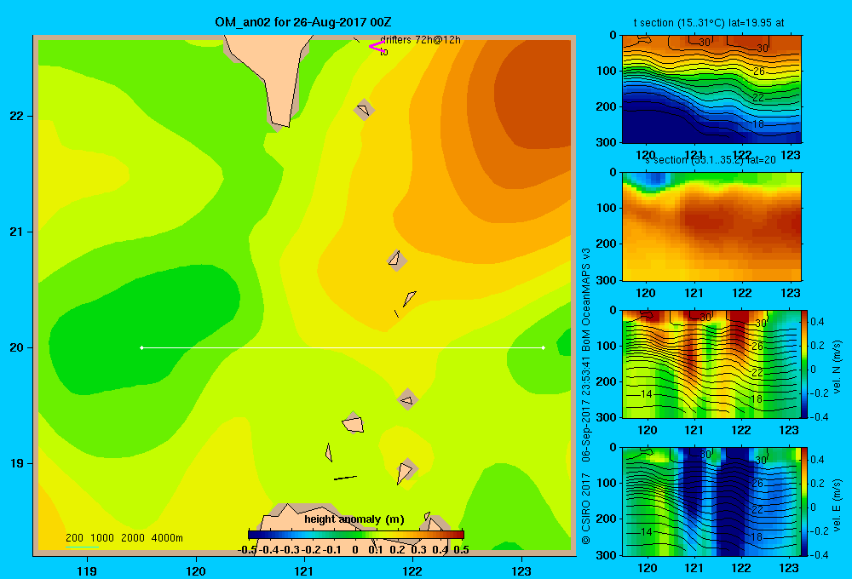Click the "14" contour label in vel. E panel

click(646, 532)
